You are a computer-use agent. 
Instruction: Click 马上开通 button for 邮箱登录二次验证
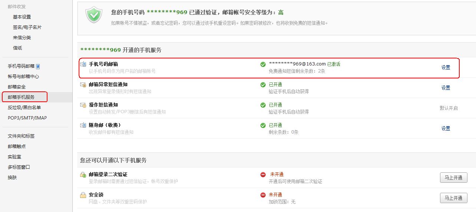click(x=453, y=178)
